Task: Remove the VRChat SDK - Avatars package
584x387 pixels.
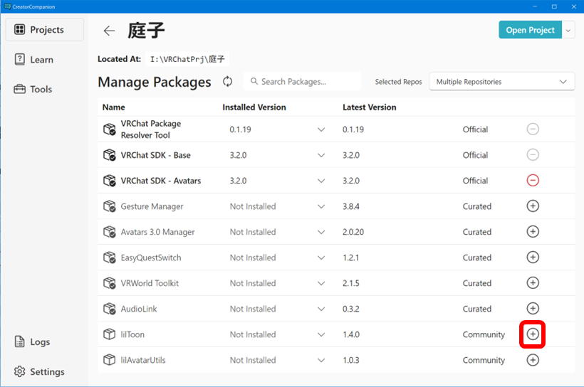Action: (532, 181)
